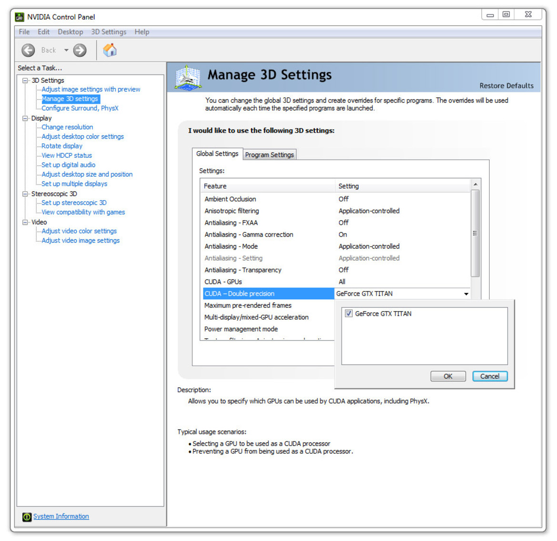Switch to the Global Settings tab
Image resolution: width=557 pixels, height=541 pixels.
coord(217,154)
